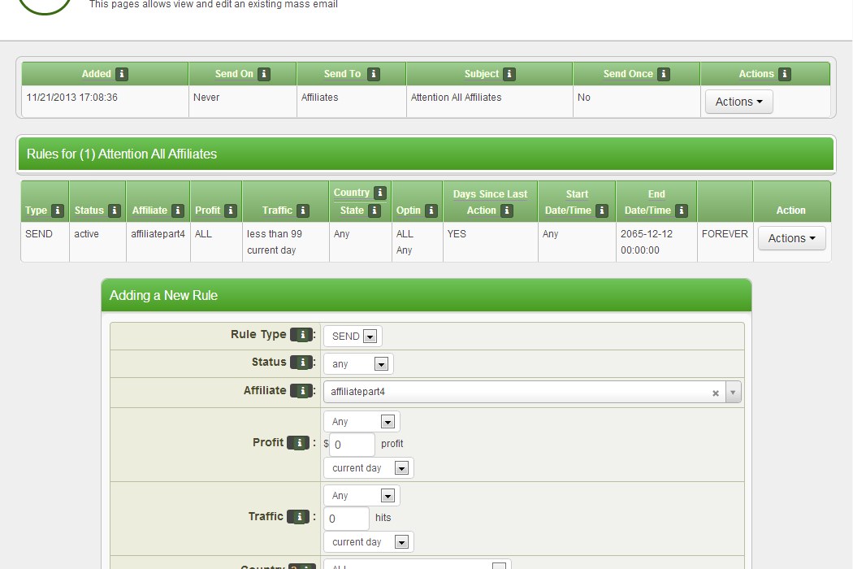Viewport: 853px width, 569px height.
Task: Click the profit amount input field
Action: coord(352,445)
